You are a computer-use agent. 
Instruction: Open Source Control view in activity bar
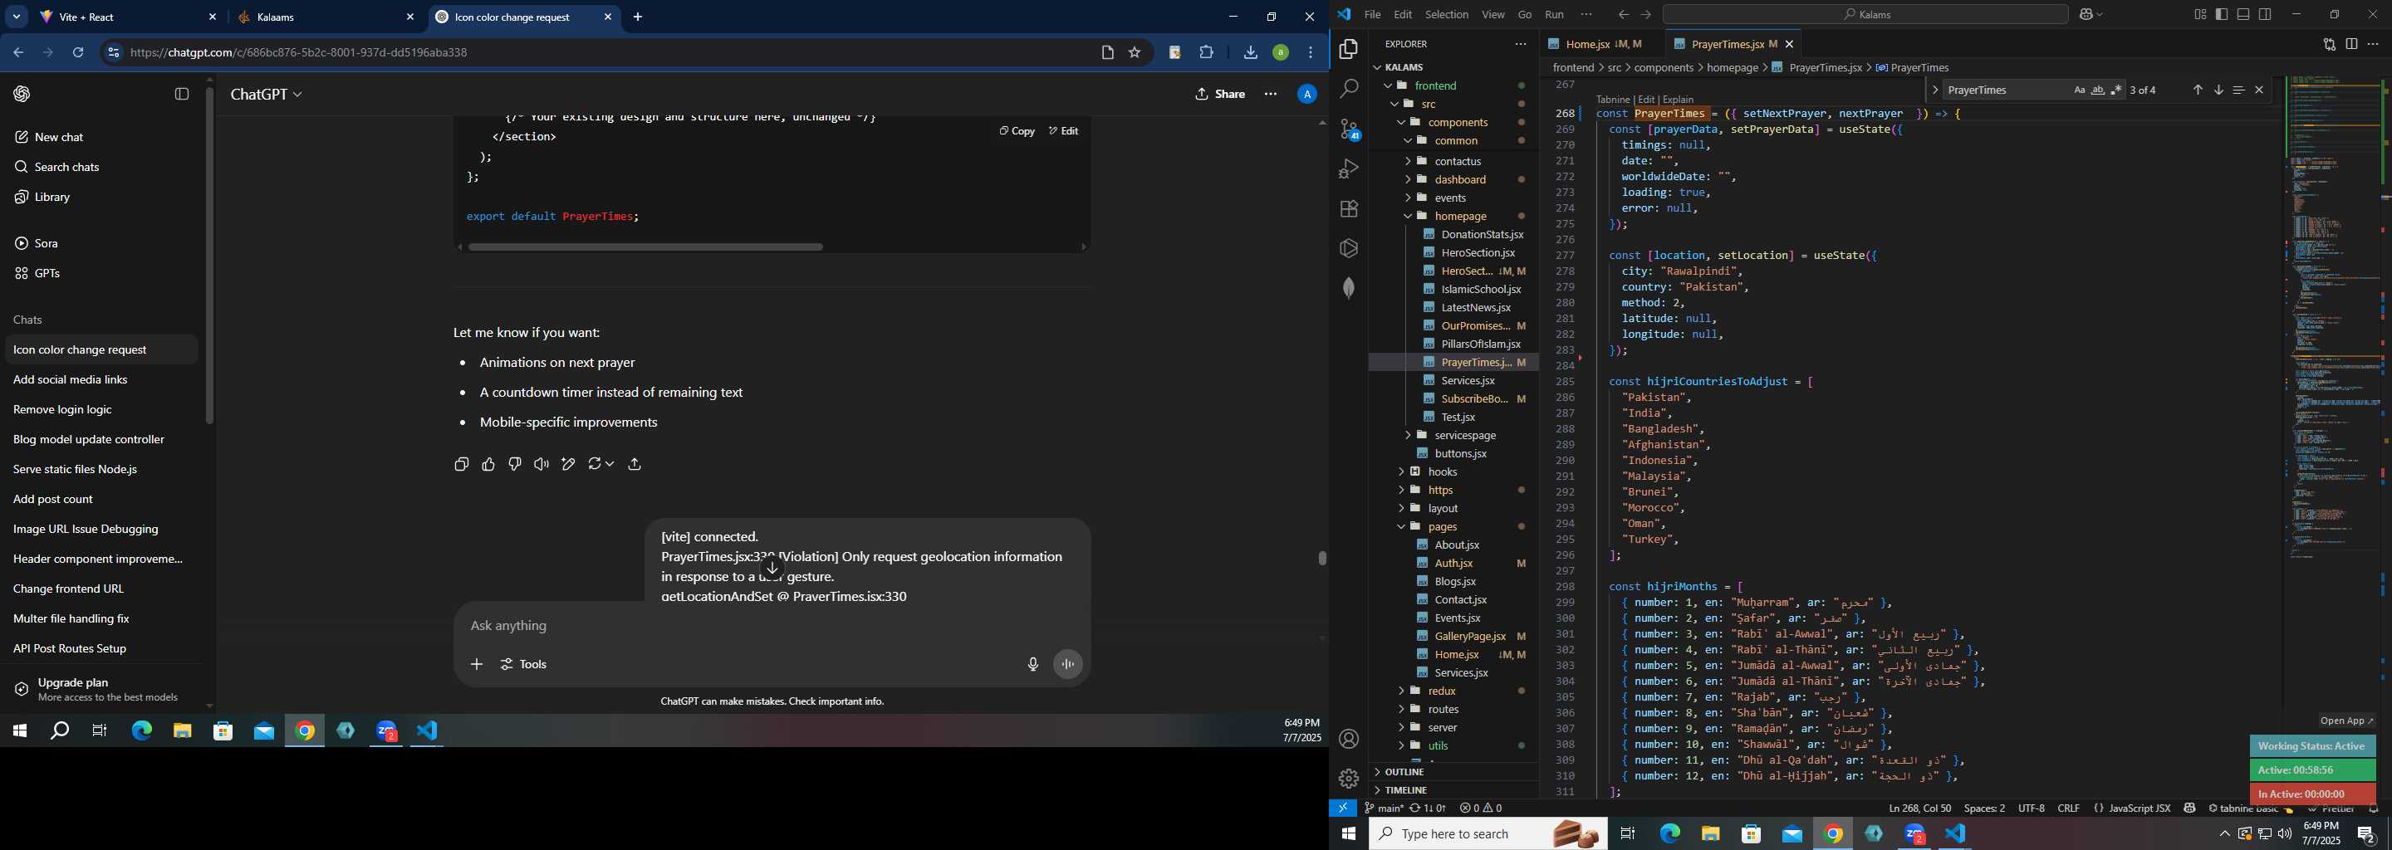point(1348,129)
